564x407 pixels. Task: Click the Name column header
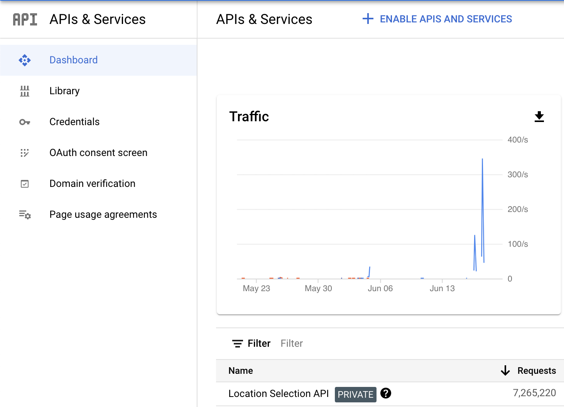pyautogui.click(x=241, y=371)
